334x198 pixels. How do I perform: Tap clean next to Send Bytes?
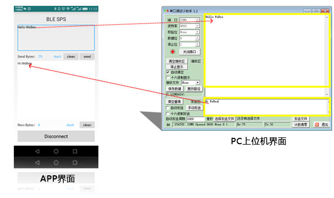tap(71, 57)
